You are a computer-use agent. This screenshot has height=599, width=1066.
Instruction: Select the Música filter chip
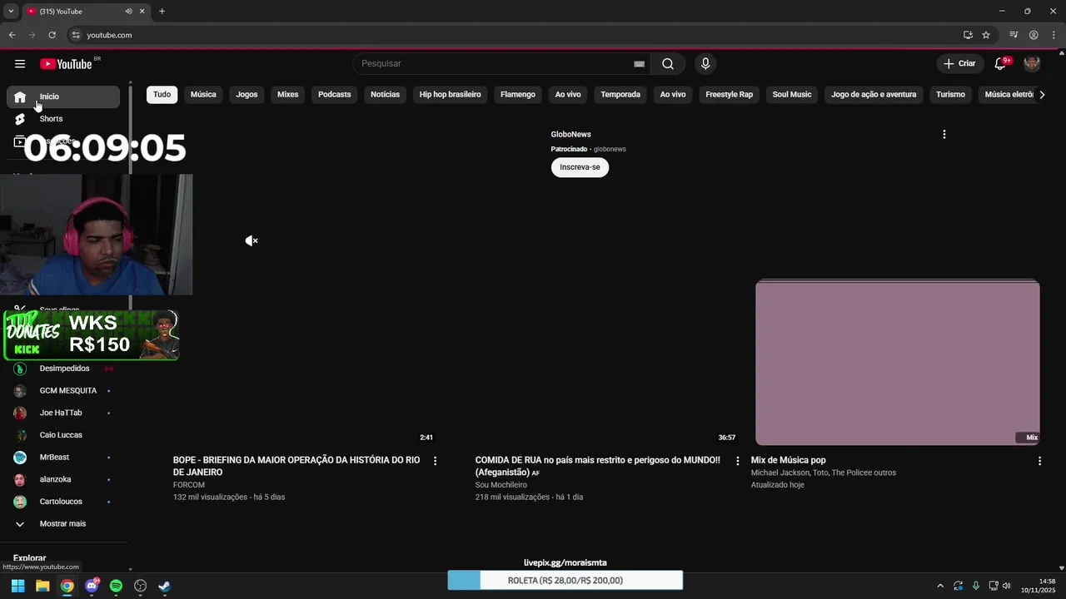tap(203, 95)
